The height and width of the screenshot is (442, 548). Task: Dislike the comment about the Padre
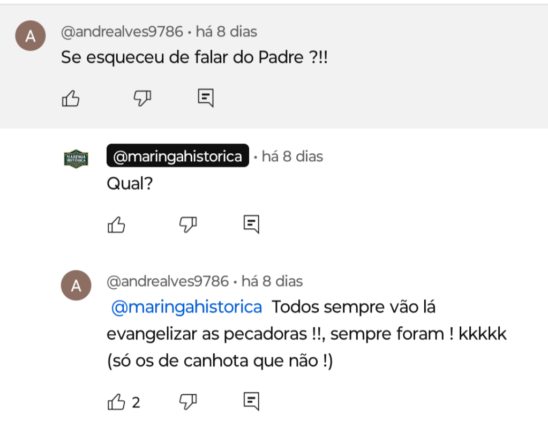[142, 98]
